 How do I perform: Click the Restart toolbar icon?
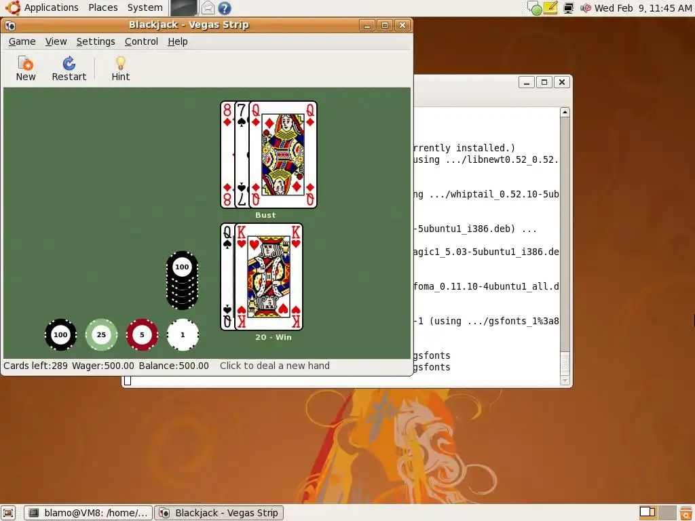pyautogui.click(x=69, y=69)
